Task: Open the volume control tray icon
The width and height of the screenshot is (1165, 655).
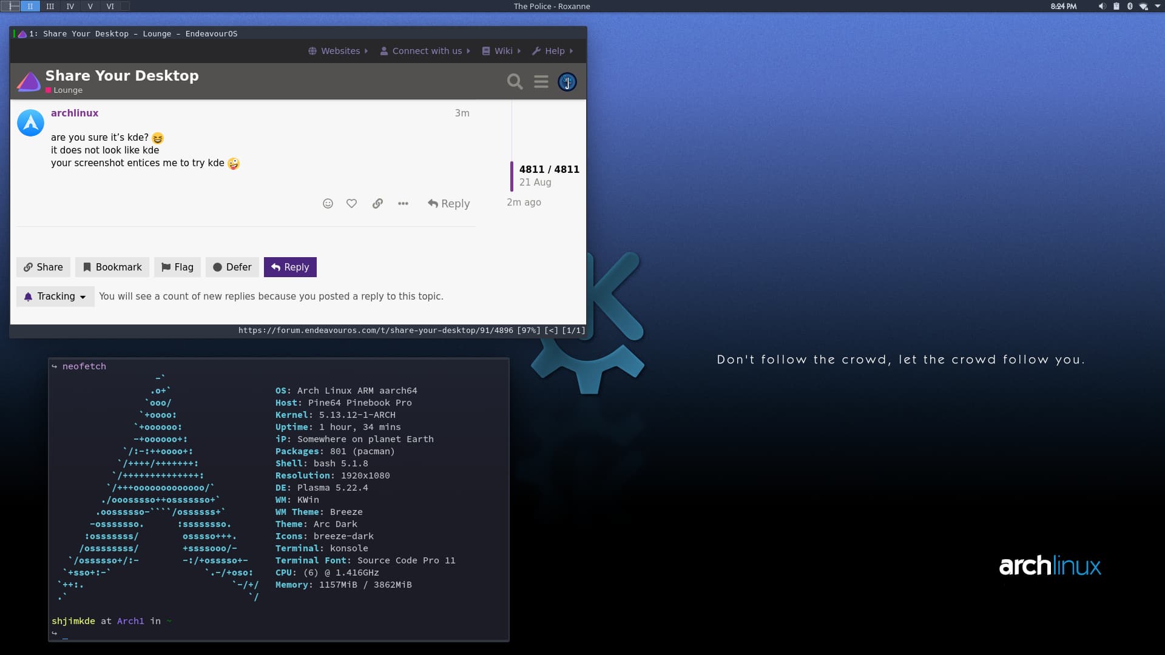Action: click(1102, 6)
